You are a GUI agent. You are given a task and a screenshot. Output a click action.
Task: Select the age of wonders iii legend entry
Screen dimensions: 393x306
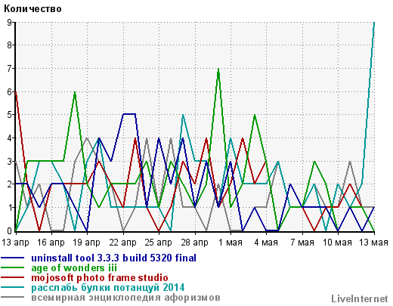74,268
